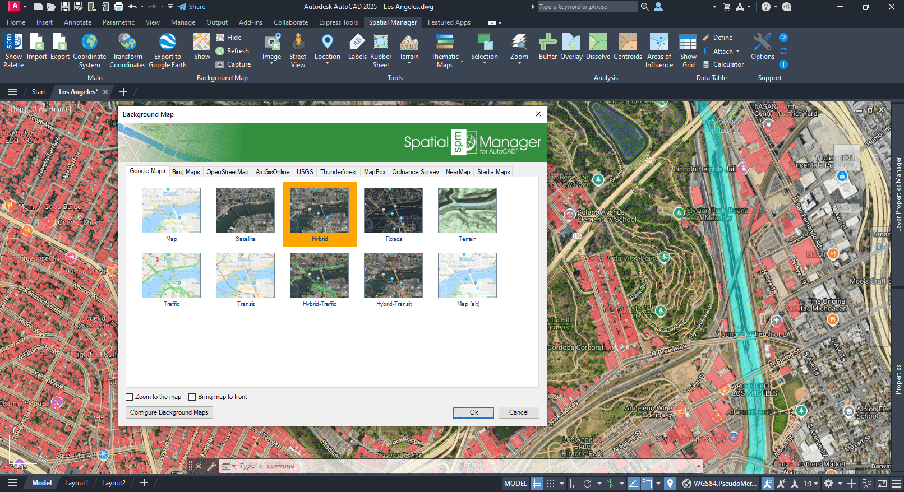Check Bring map to front
The height and width of the screenshot is (492, 904).
point(192,397)
